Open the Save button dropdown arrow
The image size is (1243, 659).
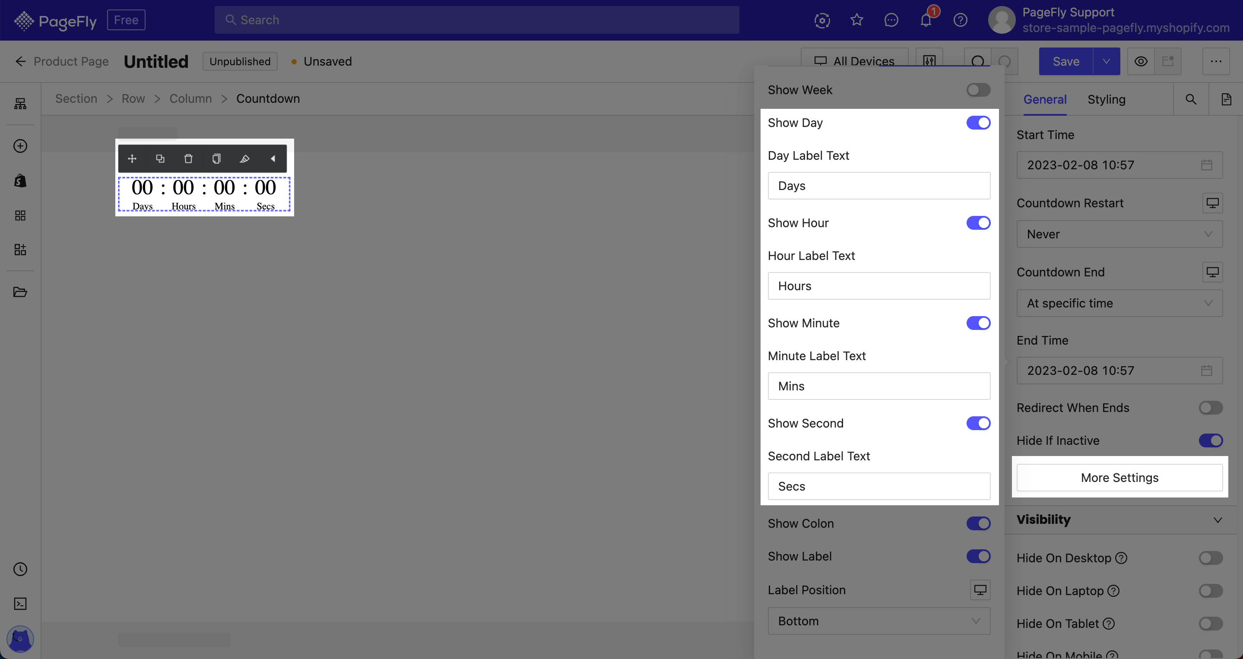pos(1107,61)
